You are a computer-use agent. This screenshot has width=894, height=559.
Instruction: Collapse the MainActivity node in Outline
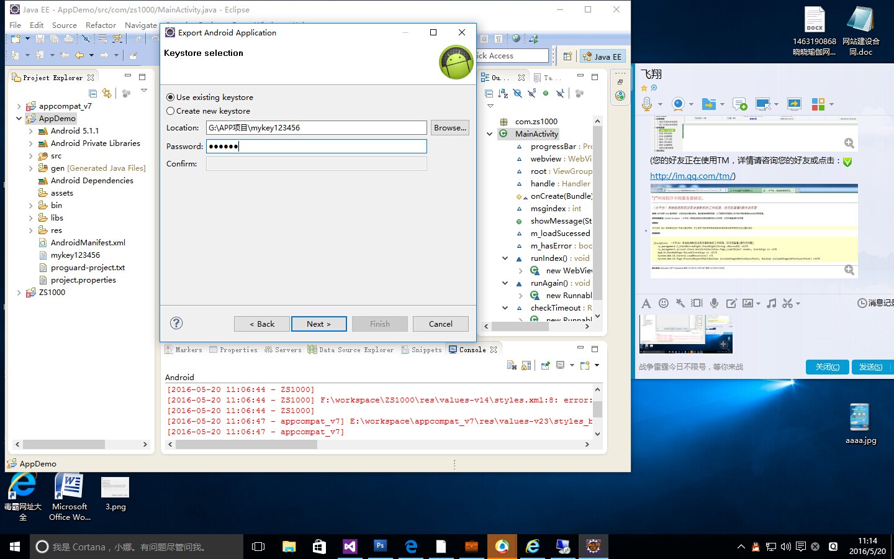tap(489, 134)
